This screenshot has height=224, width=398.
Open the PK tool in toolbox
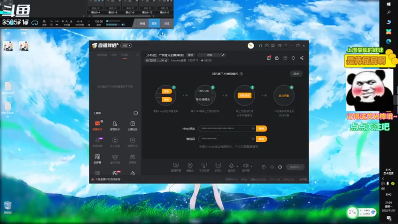(115, 173)
